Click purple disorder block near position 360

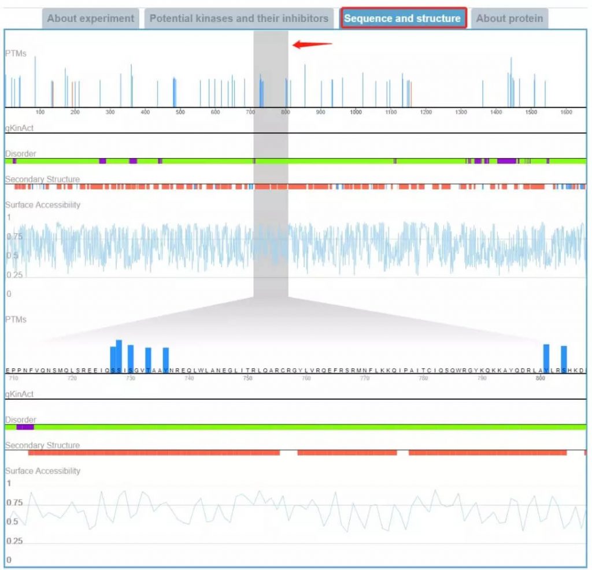click(133, 161)
